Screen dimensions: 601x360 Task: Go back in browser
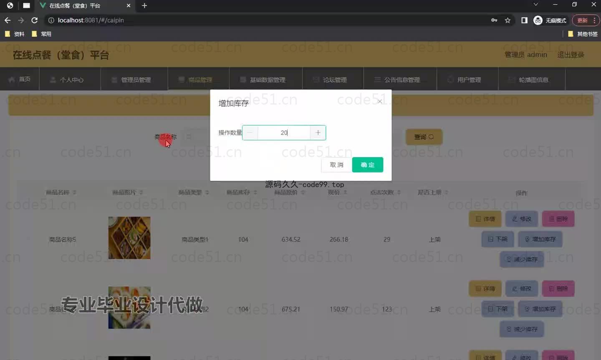point(8,20)
